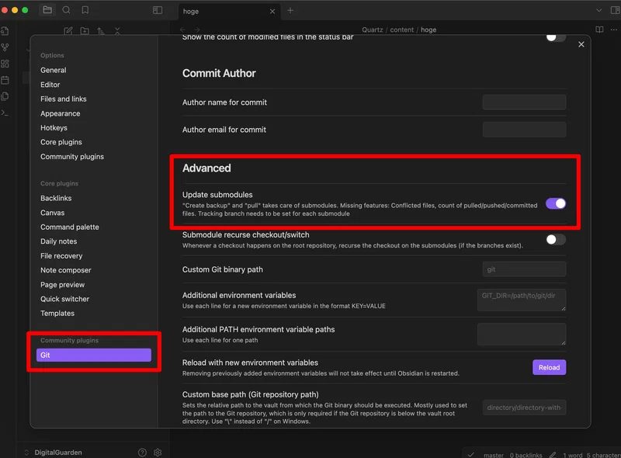
Task: Open command palette ribbon icon
Action: tap(5, 113)
